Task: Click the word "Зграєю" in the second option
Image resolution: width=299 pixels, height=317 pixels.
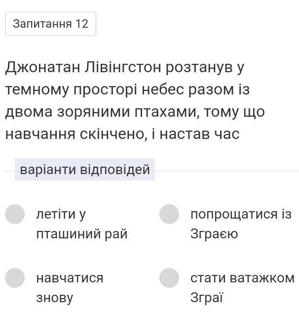Action: [214, 234]
